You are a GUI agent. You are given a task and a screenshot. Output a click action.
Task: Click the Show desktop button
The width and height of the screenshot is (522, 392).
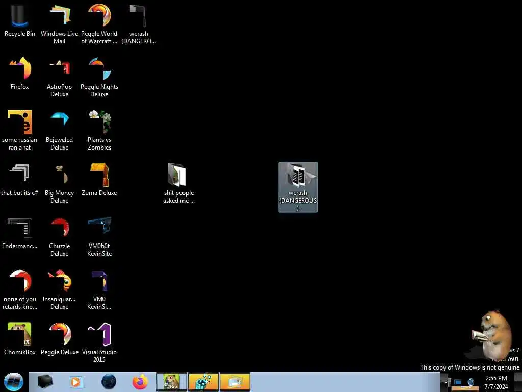518,382
